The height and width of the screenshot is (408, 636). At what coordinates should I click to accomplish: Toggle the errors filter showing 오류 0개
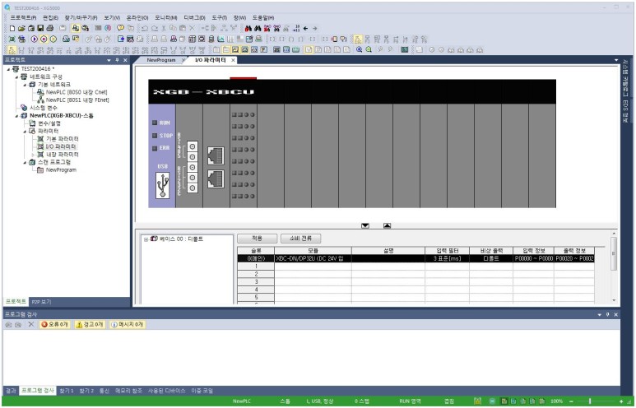pyautogui.click(x=55, y=324)
